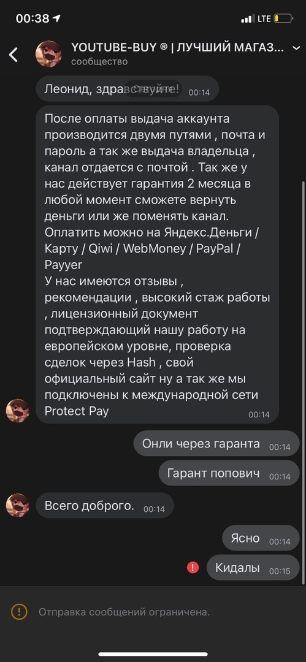Tap the orange restriction warning icon
The image size is (306, 662).
coord(19,611)
